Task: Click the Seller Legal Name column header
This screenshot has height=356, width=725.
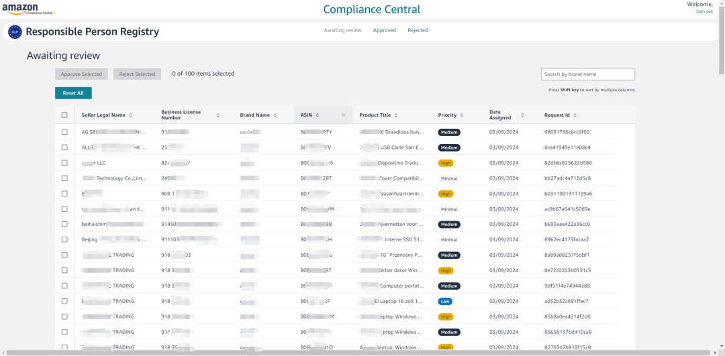Action: 103,115
